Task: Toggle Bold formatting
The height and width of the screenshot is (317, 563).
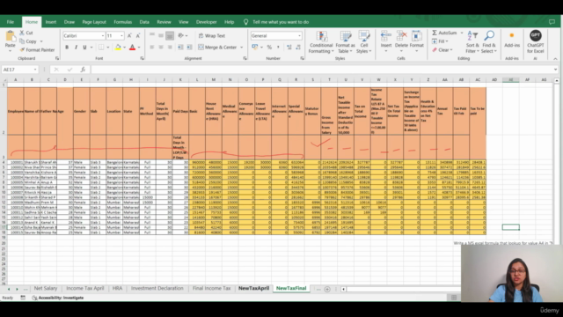Action: [67, 47]
